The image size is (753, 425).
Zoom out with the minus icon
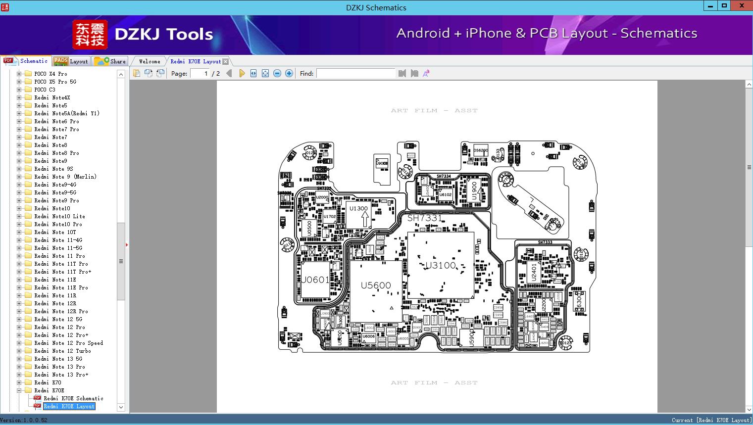pos(277,73)
